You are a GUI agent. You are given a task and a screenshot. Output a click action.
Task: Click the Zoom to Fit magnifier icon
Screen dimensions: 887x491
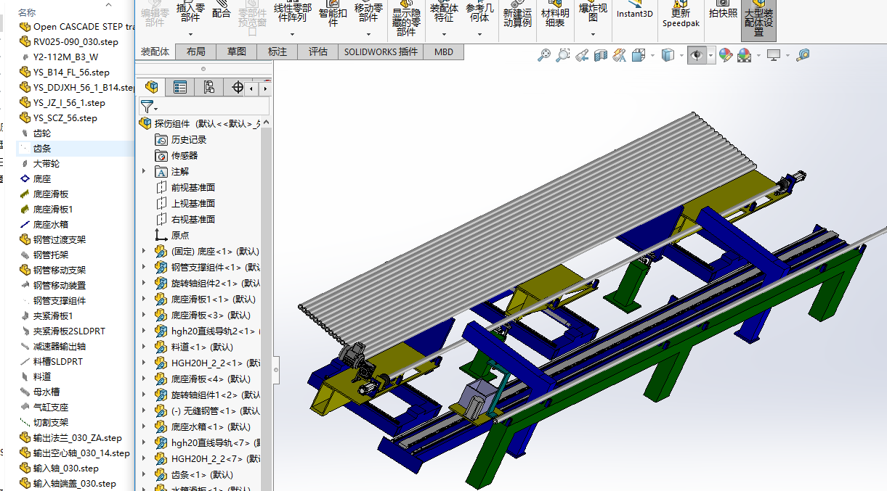[x=544, y=55]
